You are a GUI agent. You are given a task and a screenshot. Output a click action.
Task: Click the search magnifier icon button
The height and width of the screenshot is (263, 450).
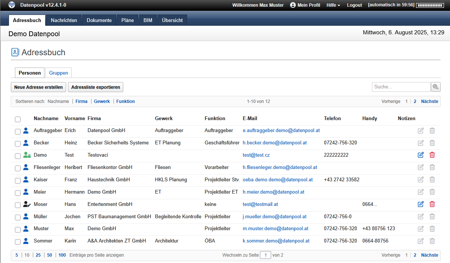[x=435, y=87]
